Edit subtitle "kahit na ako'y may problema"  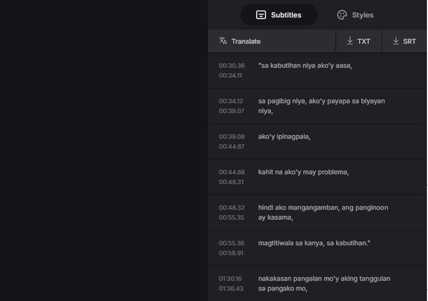pyautogui.click(x=303, y=172)
